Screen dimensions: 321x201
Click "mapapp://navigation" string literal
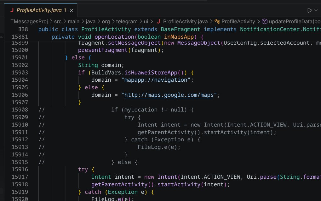point(156,80)
